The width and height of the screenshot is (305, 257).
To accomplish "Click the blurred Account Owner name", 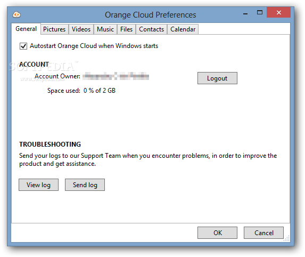I will pyautogui.click(x=116, y=76).
